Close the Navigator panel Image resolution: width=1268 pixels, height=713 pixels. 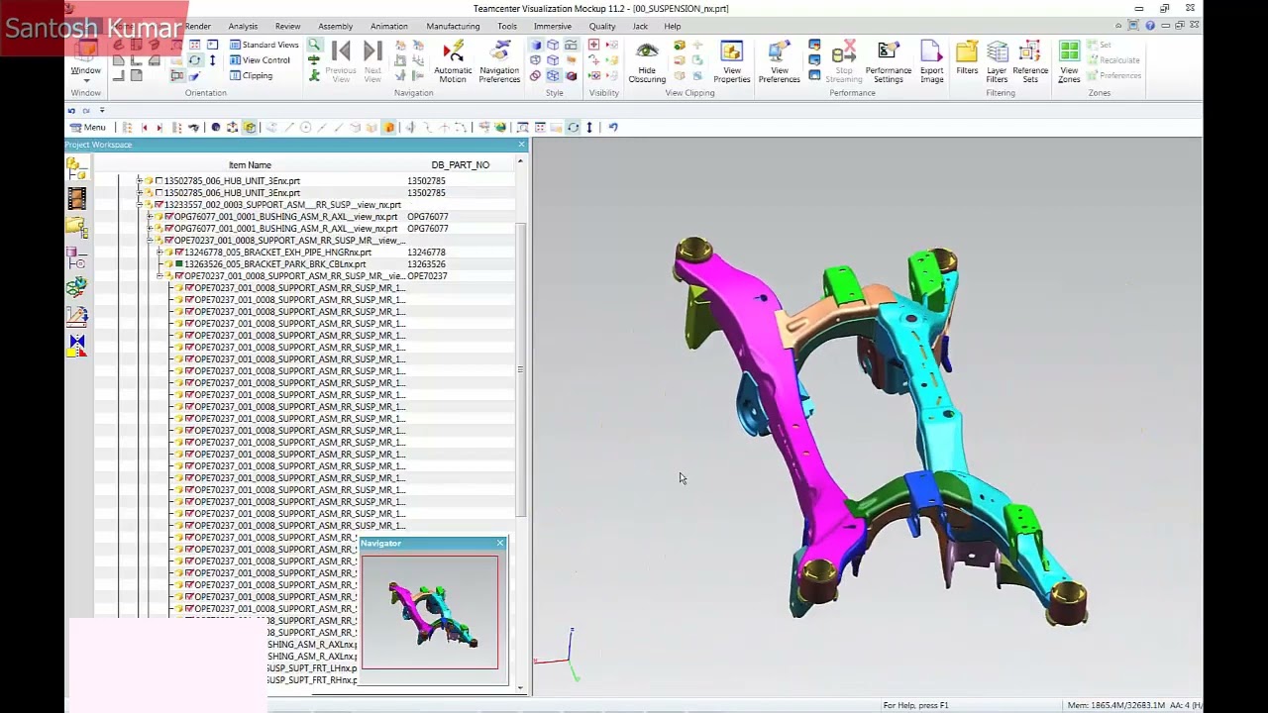[x=500, y=543]
